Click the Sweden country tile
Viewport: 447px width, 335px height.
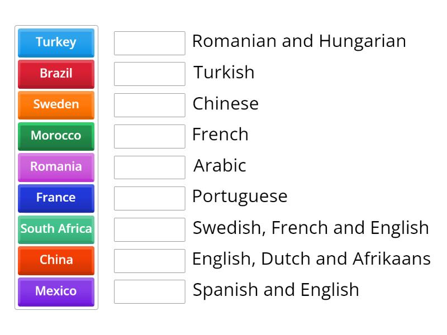(56, 105)
